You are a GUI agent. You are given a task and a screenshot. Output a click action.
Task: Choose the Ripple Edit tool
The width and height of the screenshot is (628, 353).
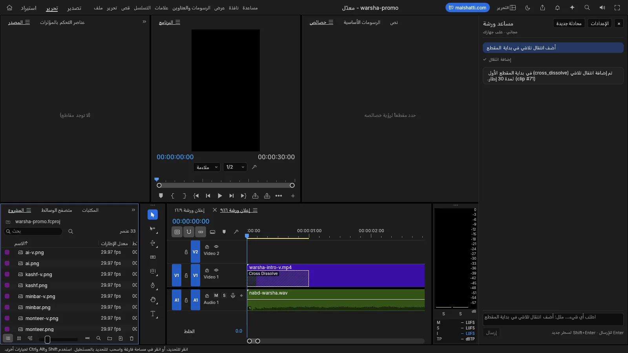tap(153, 243)
